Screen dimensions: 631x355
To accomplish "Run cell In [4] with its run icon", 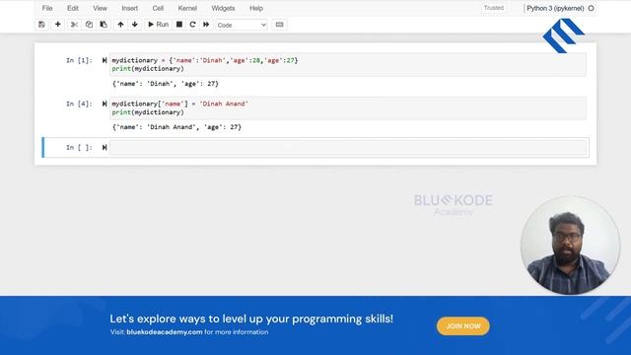I will click(x=105, y=104).
